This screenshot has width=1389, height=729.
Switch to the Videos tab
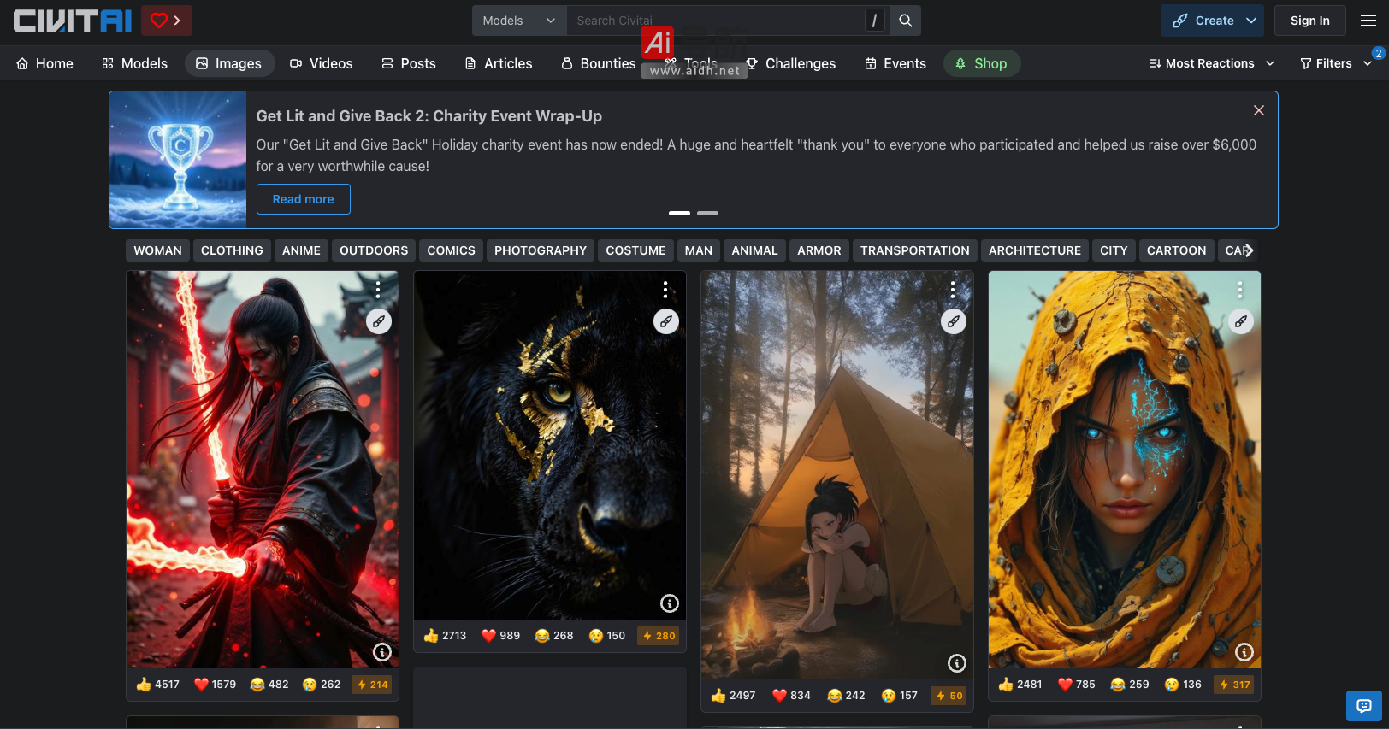[321, 63]
